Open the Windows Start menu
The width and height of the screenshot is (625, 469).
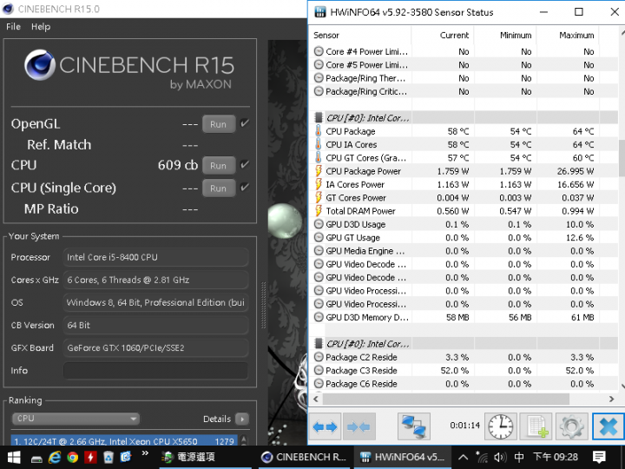(x=14, y=457)
